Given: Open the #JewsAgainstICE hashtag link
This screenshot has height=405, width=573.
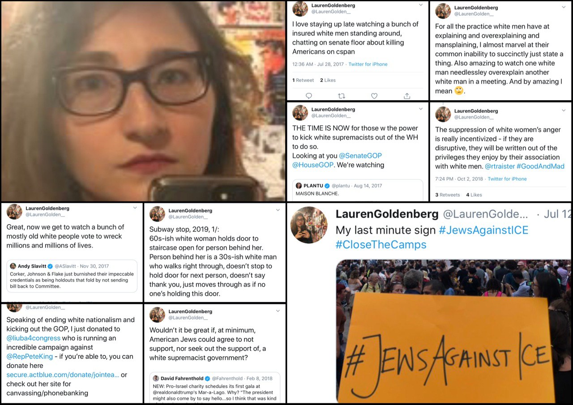Looking at the screenshot, I should [483, 230].
